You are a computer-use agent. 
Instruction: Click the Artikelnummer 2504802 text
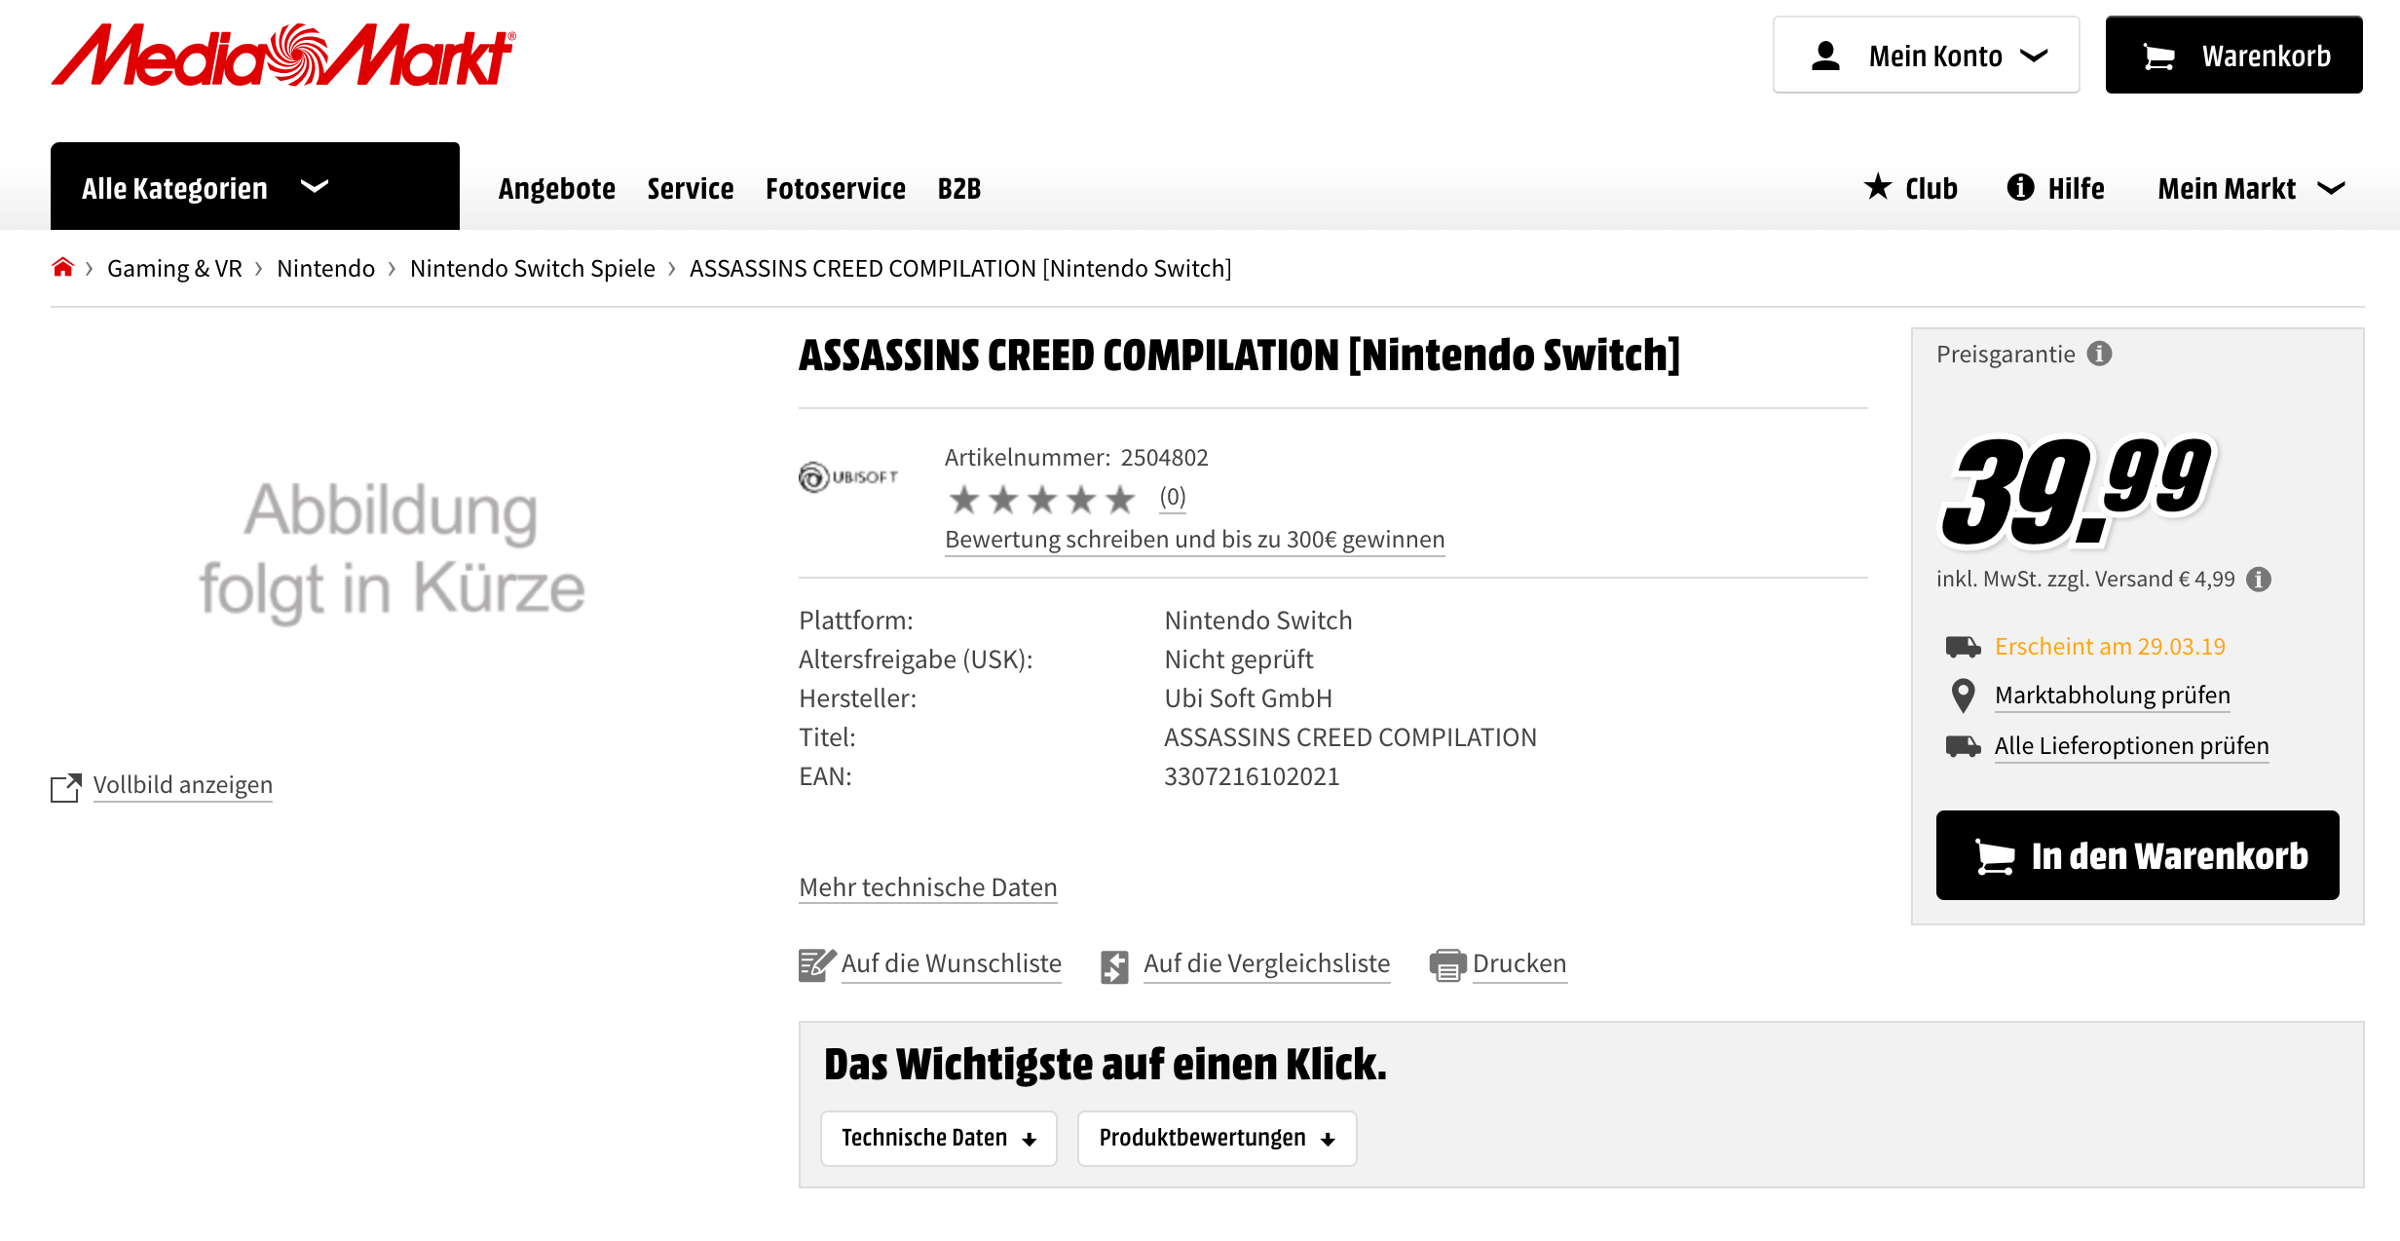point(1076,458)
